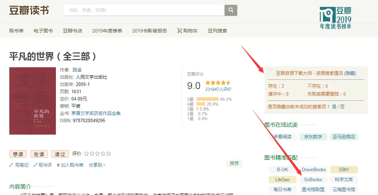Open the 电子图书 nav item
Screen dimensions: 378x195
click(x=43, y=31)
